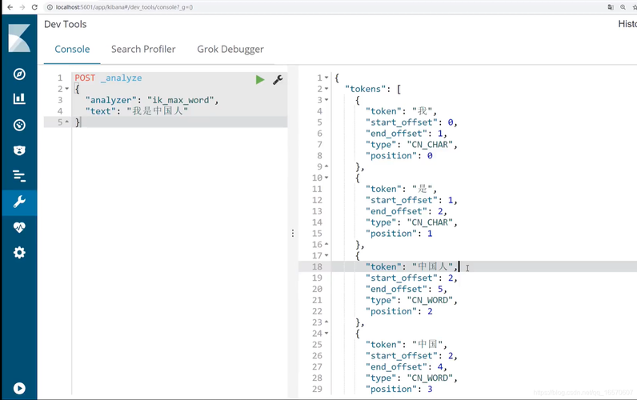This screenshot has height=400, width=637.
Task: Open Logs stacked-lines icon in sidebar
Action: click(x=19, y=176)
